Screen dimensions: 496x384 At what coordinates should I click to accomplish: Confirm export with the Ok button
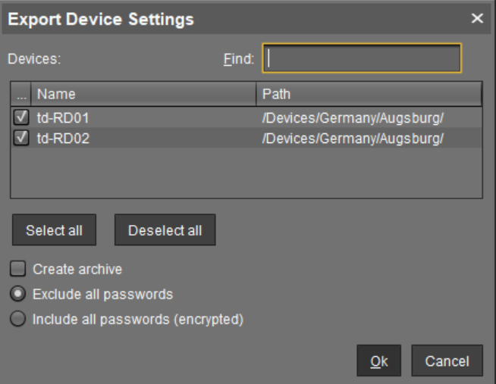pyautogui.click(x=379, y=361)
